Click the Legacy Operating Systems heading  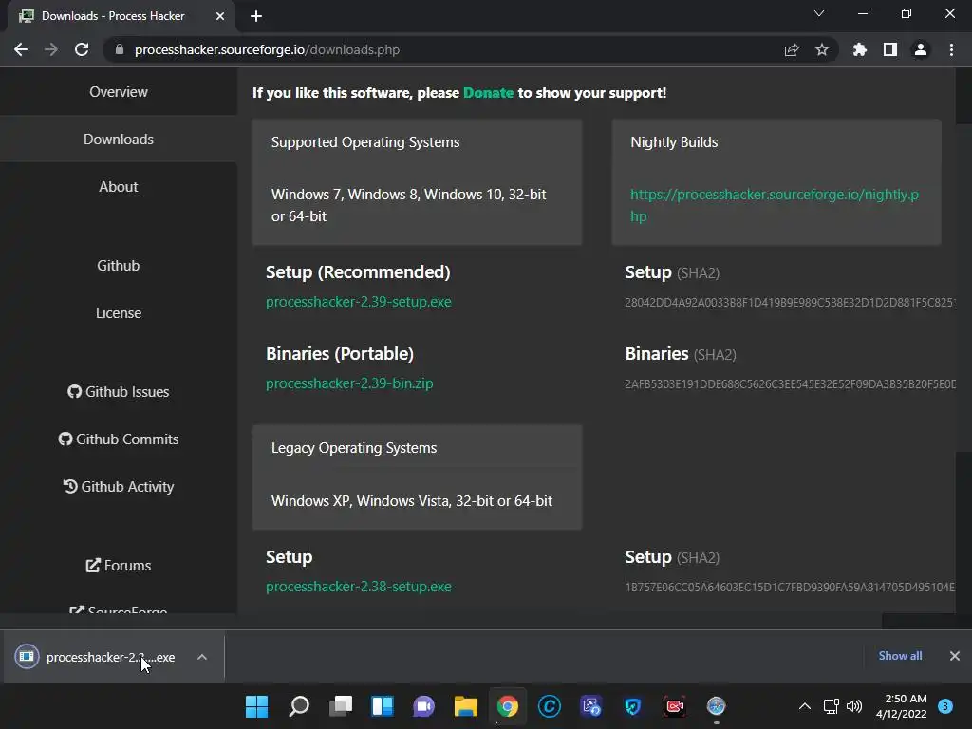click(x=354, y=448)
